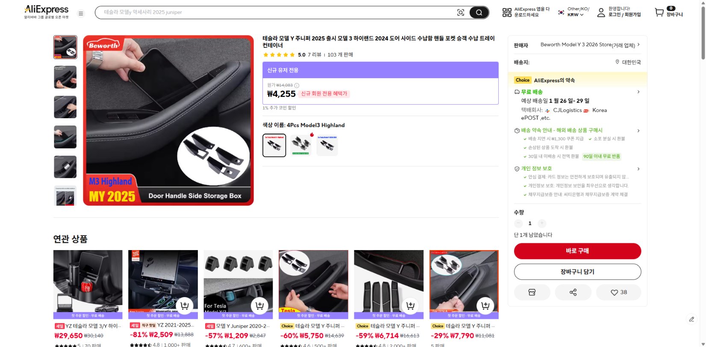Select second color variant with flame
Screen dimensions: 706x347
point(301,145)
